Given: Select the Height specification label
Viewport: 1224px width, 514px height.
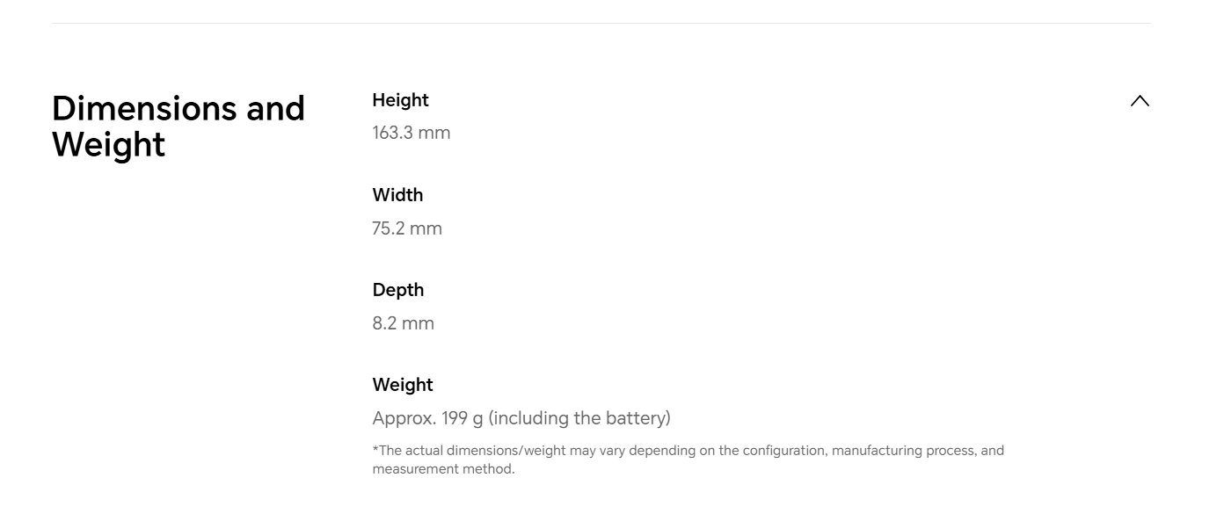Looking at the screenshot, I should pyautogui.click(x=400, y=100).
